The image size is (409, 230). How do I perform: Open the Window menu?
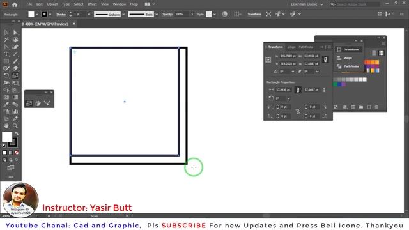click(120, 4)
